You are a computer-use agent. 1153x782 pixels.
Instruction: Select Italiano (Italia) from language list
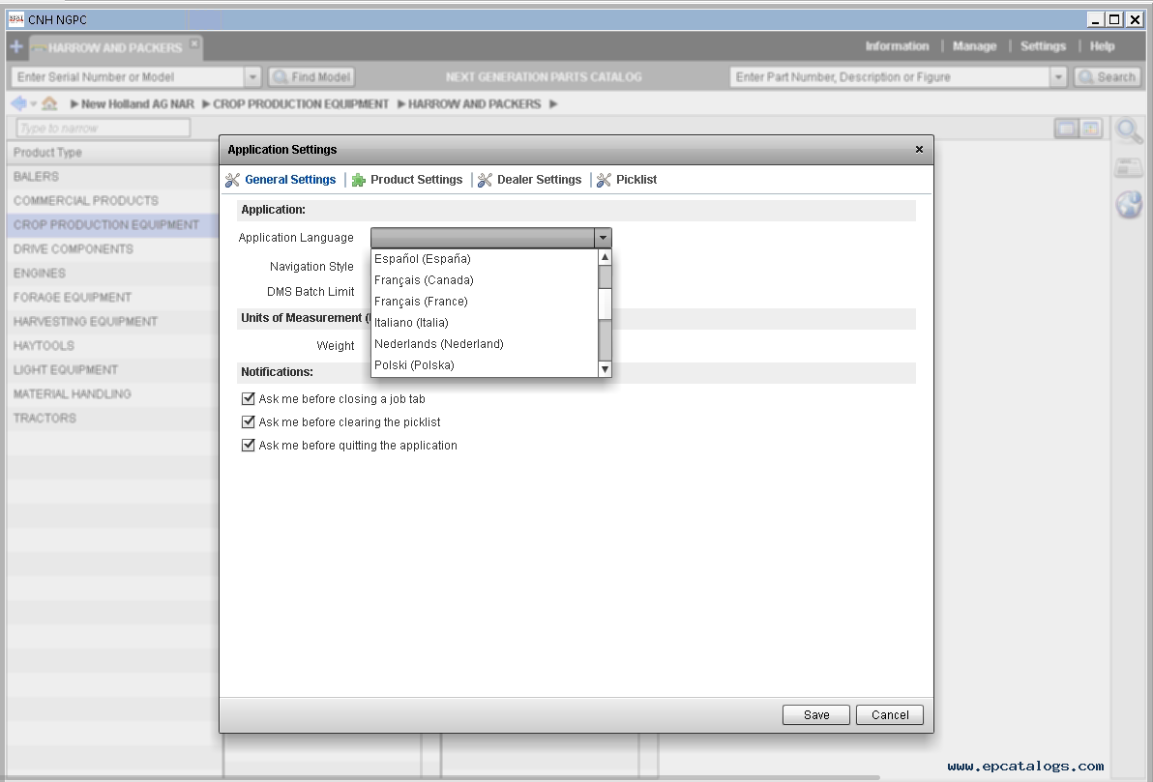click(411, 323)
